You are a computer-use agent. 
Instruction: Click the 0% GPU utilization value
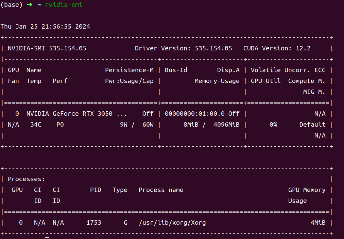click(x=273, y=125)
